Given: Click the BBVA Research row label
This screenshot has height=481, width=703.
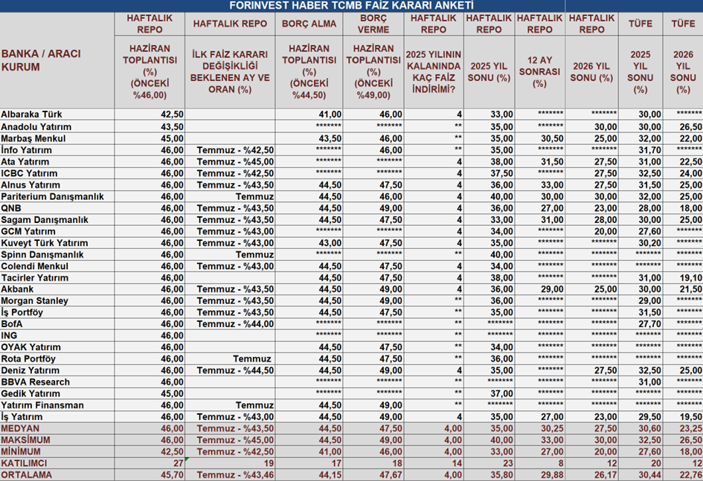Looking at the screenshot, I should coord(35,382).
